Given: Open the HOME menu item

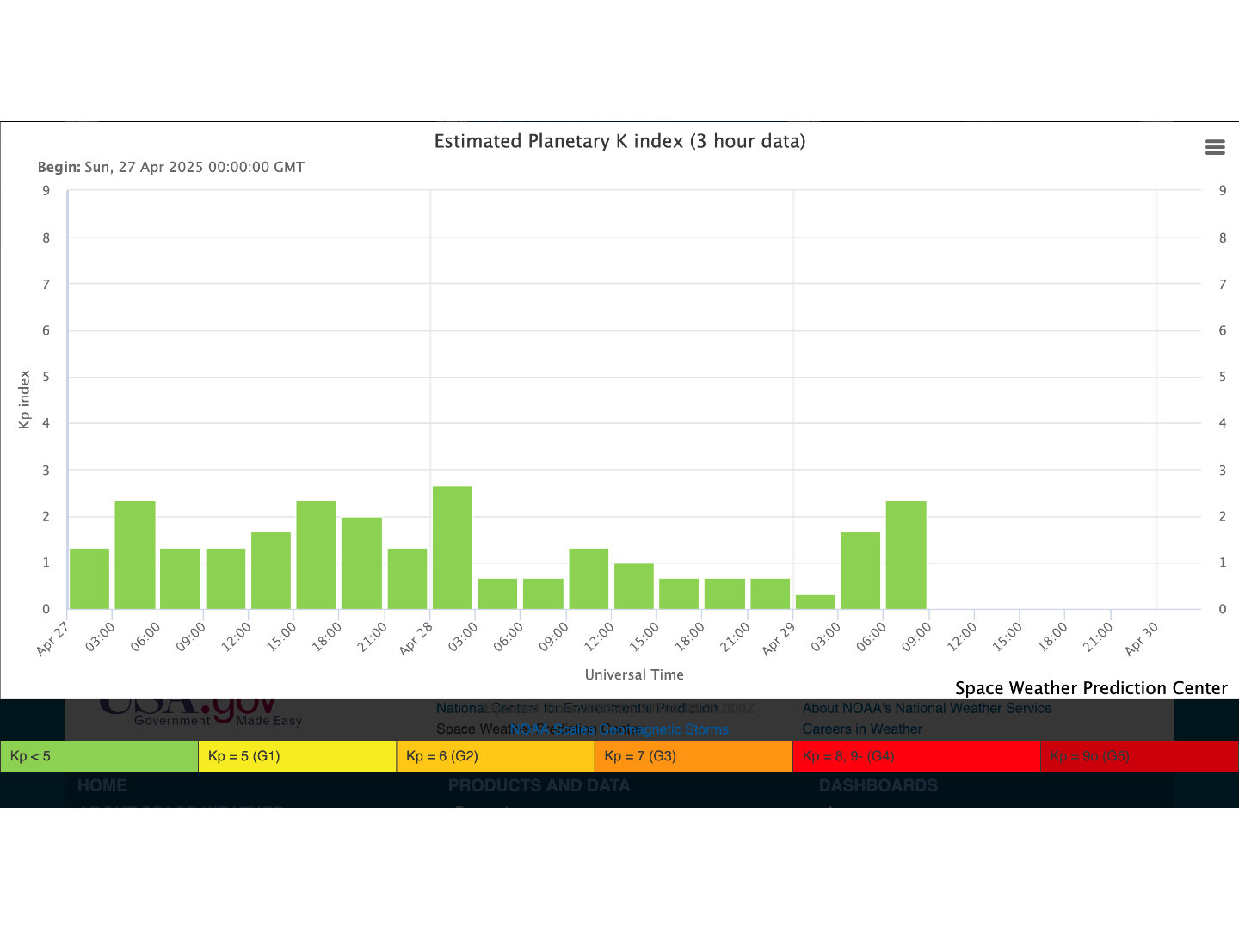Looking at the screenshot, I should [102, 785].
